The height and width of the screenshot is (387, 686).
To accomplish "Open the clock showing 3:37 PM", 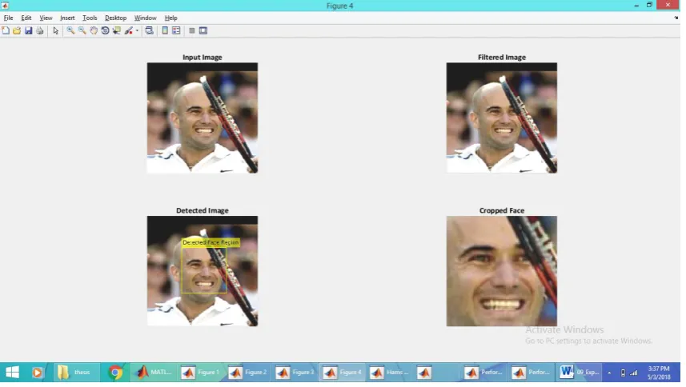I will click(x=659, y=372).
